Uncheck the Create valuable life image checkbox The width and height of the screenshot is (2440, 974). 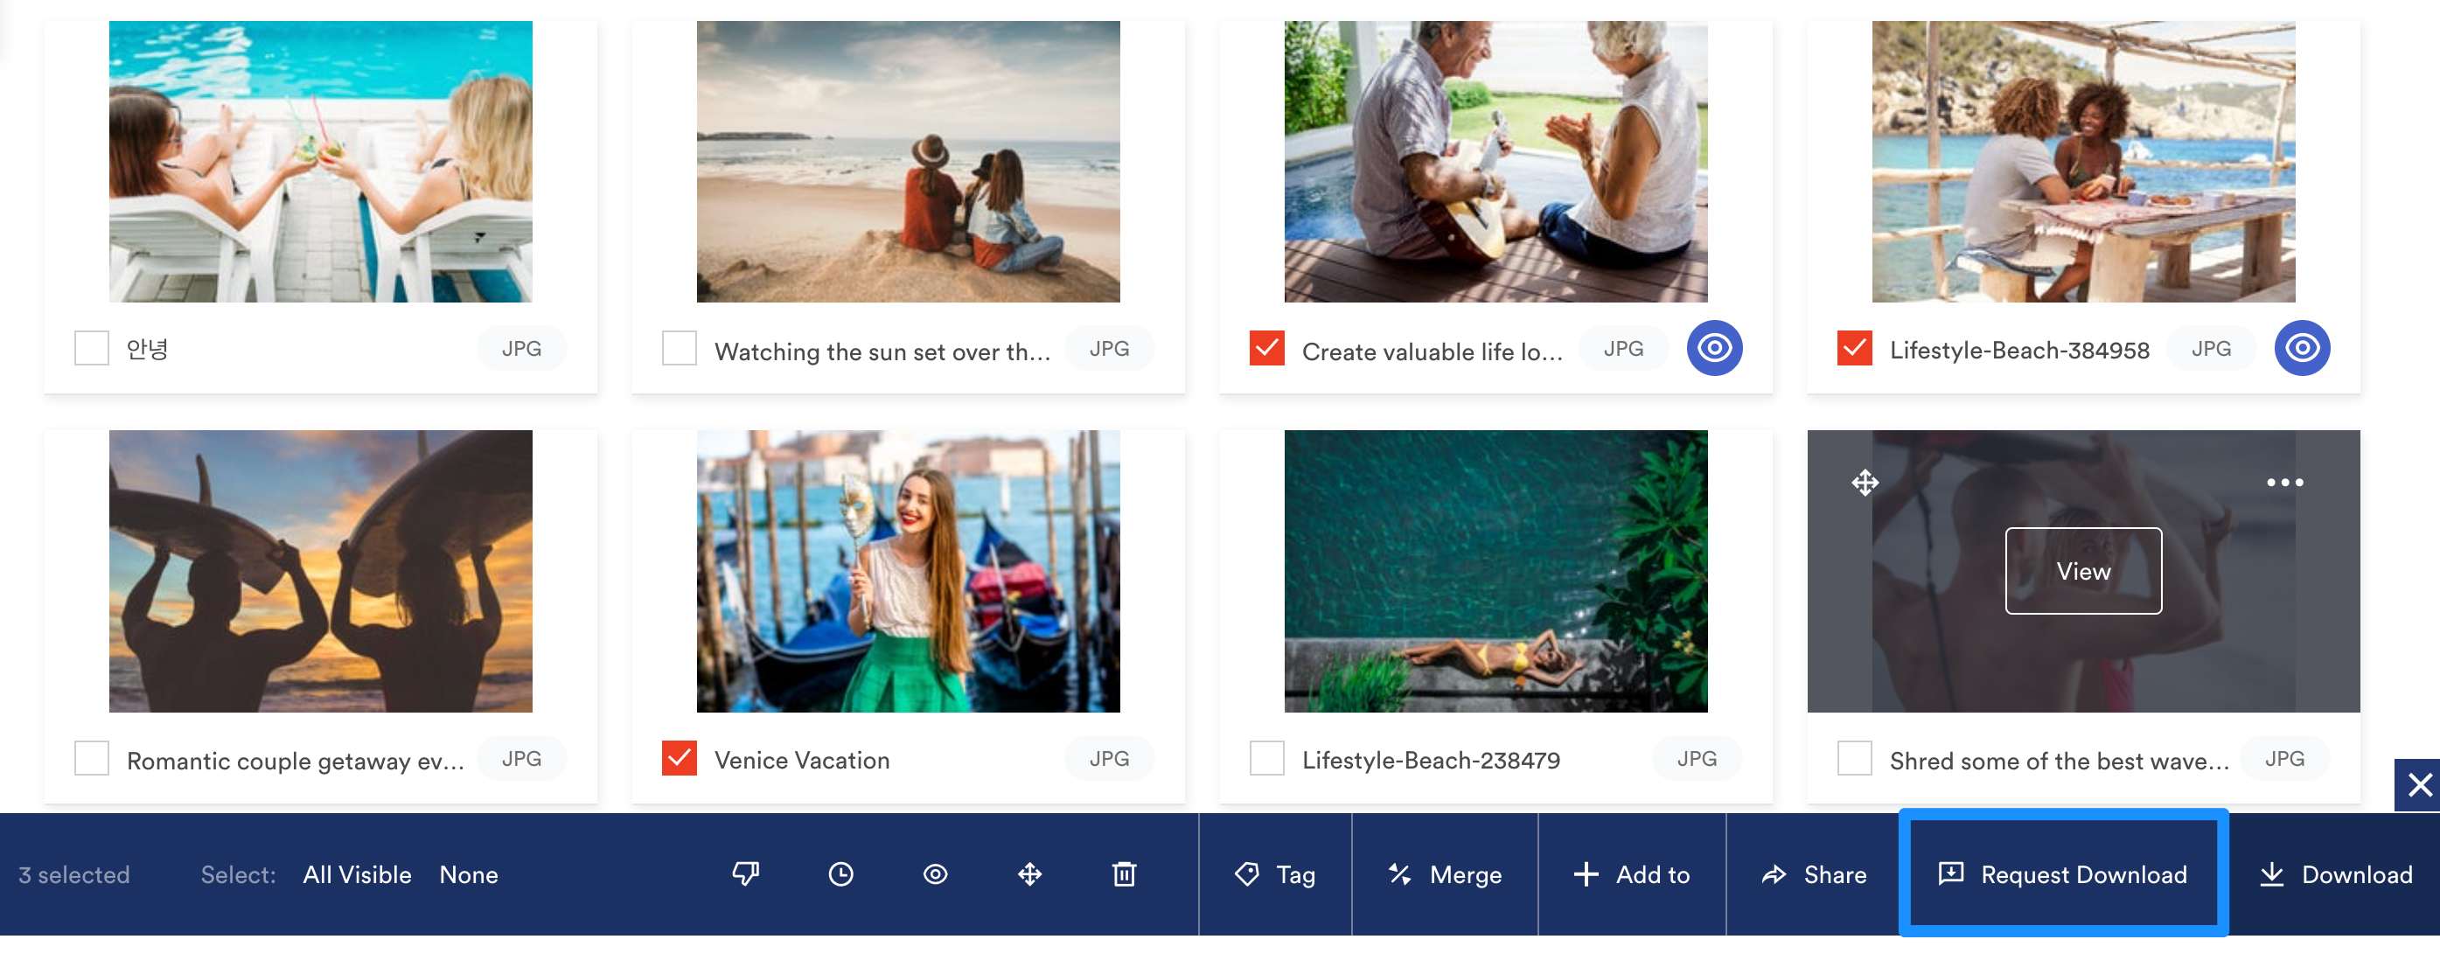(x=1266, y=348)
